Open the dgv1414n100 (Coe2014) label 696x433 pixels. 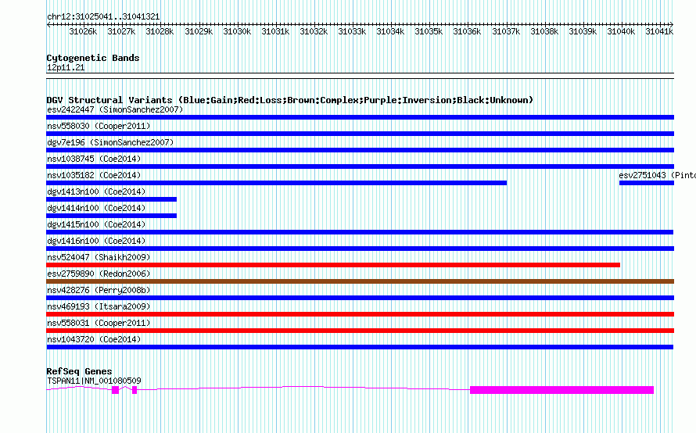point(96,208)
